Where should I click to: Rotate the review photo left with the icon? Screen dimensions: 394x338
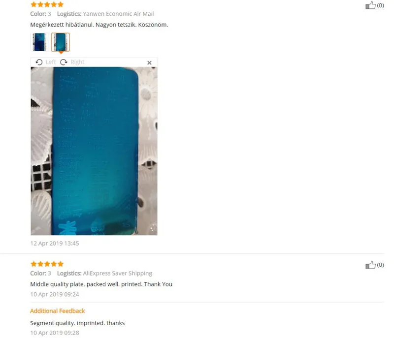[x=39, y=62]
